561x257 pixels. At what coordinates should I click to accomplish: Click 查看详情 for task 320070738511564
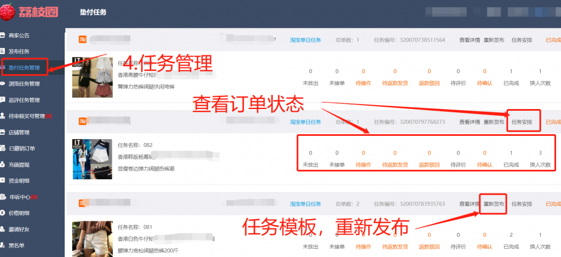[470, 40]
